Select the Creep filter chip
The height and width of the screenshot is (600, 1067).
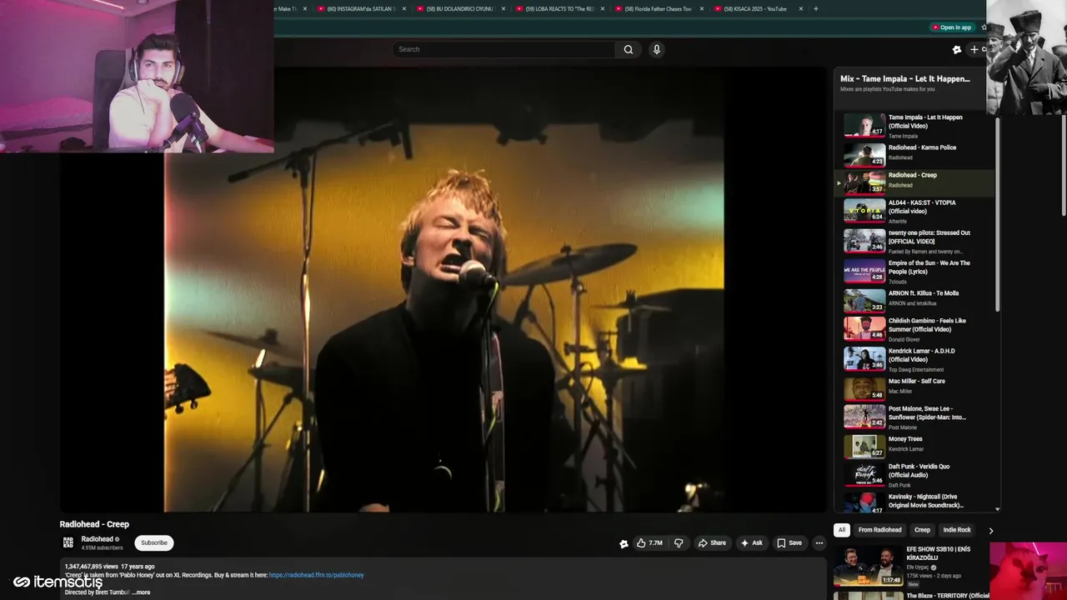[x=922, y=530]
